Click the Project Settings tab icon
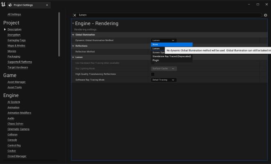The image size is (271, 164). tap(10, 5)
